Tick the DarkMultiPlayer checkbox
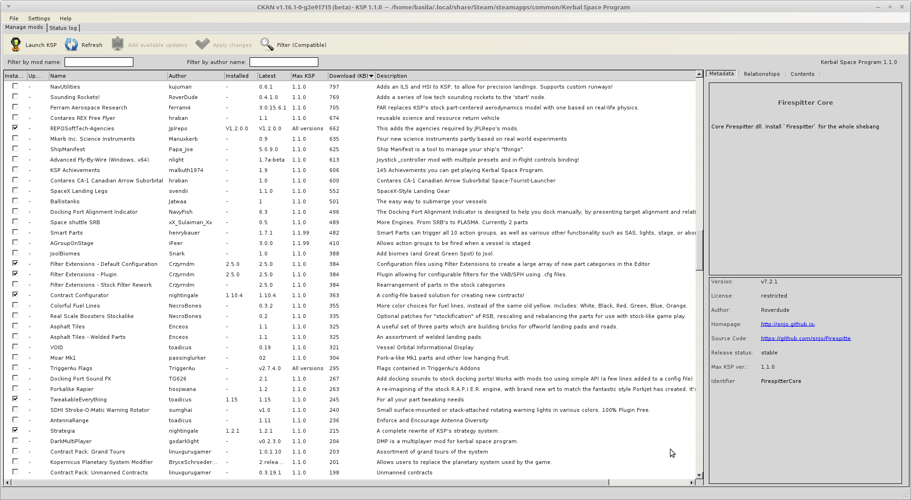 [x=15, y=441]
